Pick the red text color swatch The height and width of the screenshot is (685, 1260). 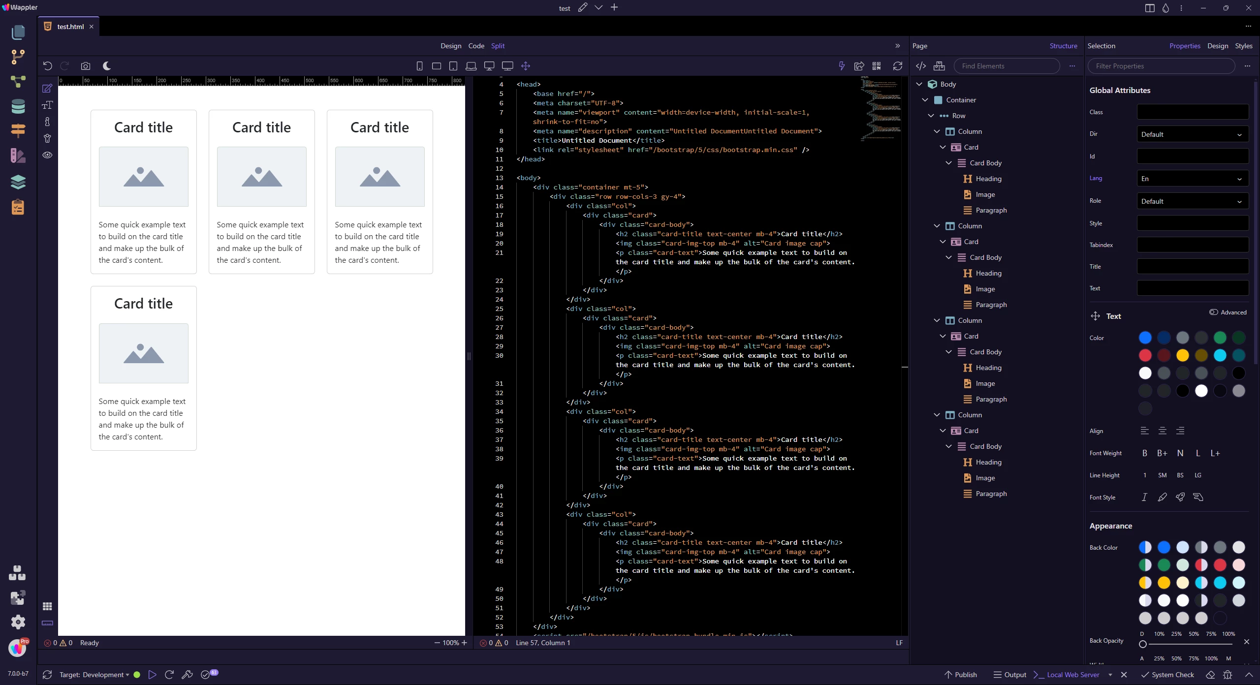pos(1145,355)
